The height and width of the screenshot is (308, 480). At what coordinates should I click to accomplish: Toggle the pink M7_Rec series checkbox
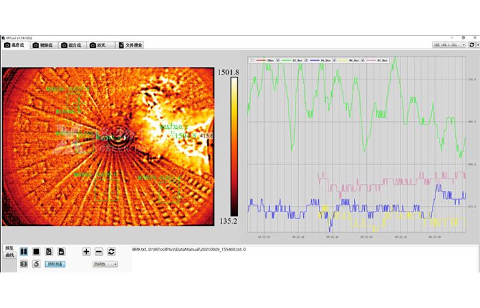363,60
